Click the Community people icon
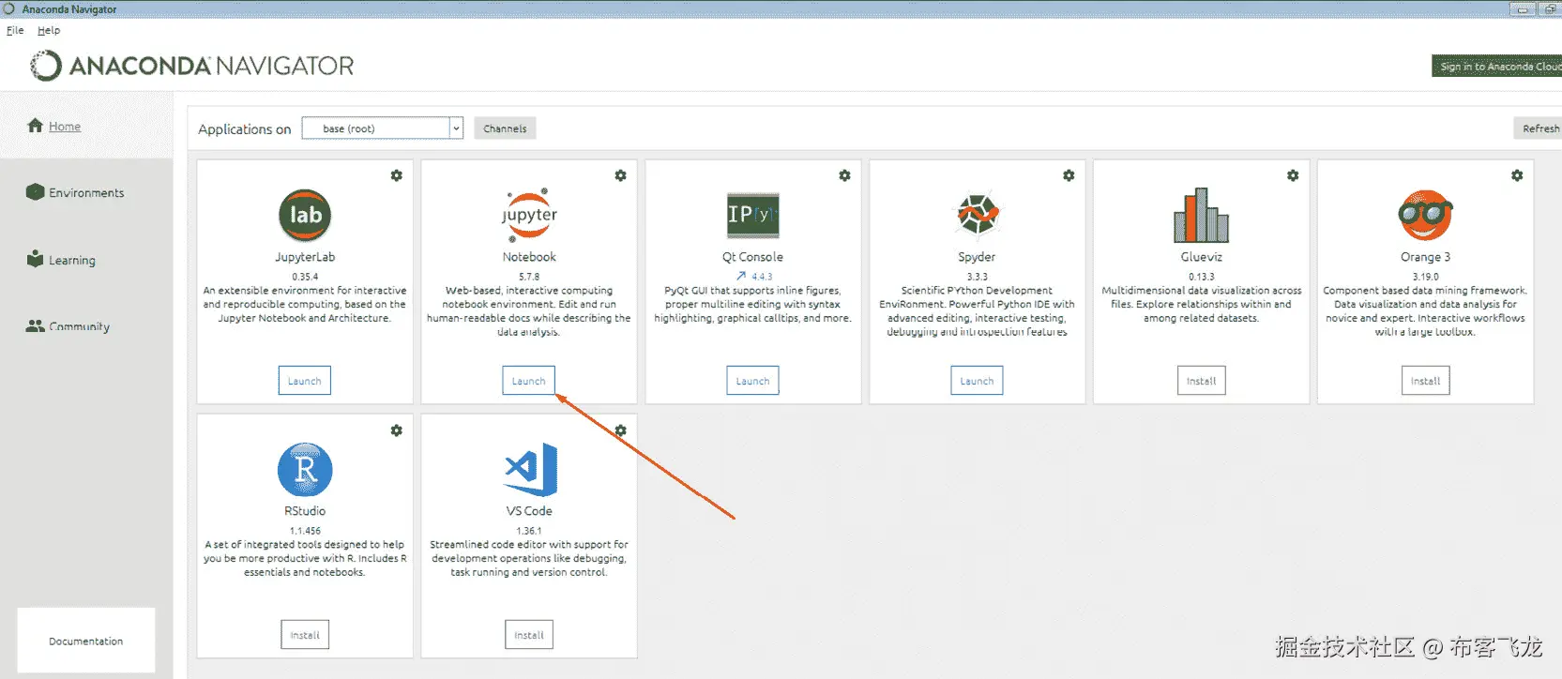The height and width of the screenshot is (679, 1562). (36, 325)
